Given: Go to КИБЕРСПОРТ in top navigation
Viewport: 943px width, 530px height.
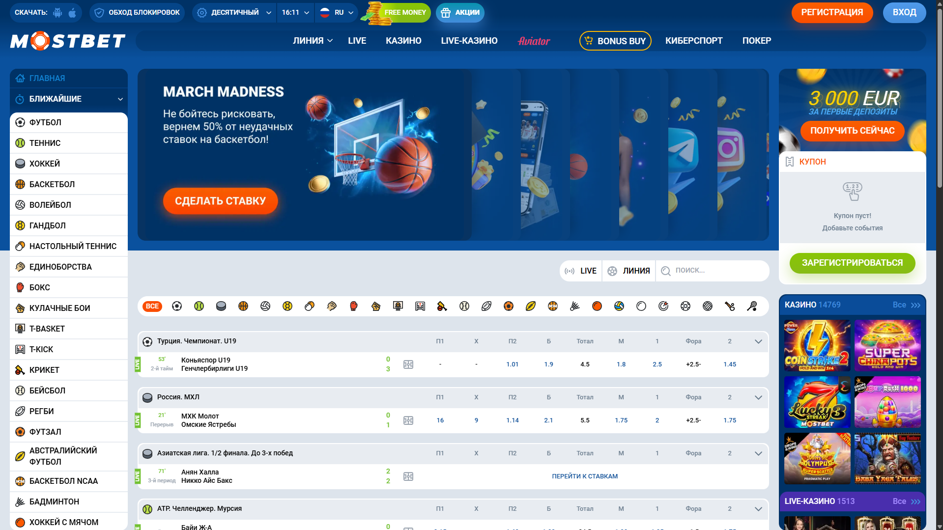Looking at the screenshot, I should click(693, 41).
